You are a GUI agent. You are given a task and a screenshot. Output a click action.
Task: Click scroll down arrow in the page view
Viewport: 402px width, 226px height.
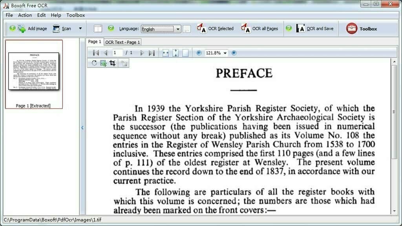[394, 211]
